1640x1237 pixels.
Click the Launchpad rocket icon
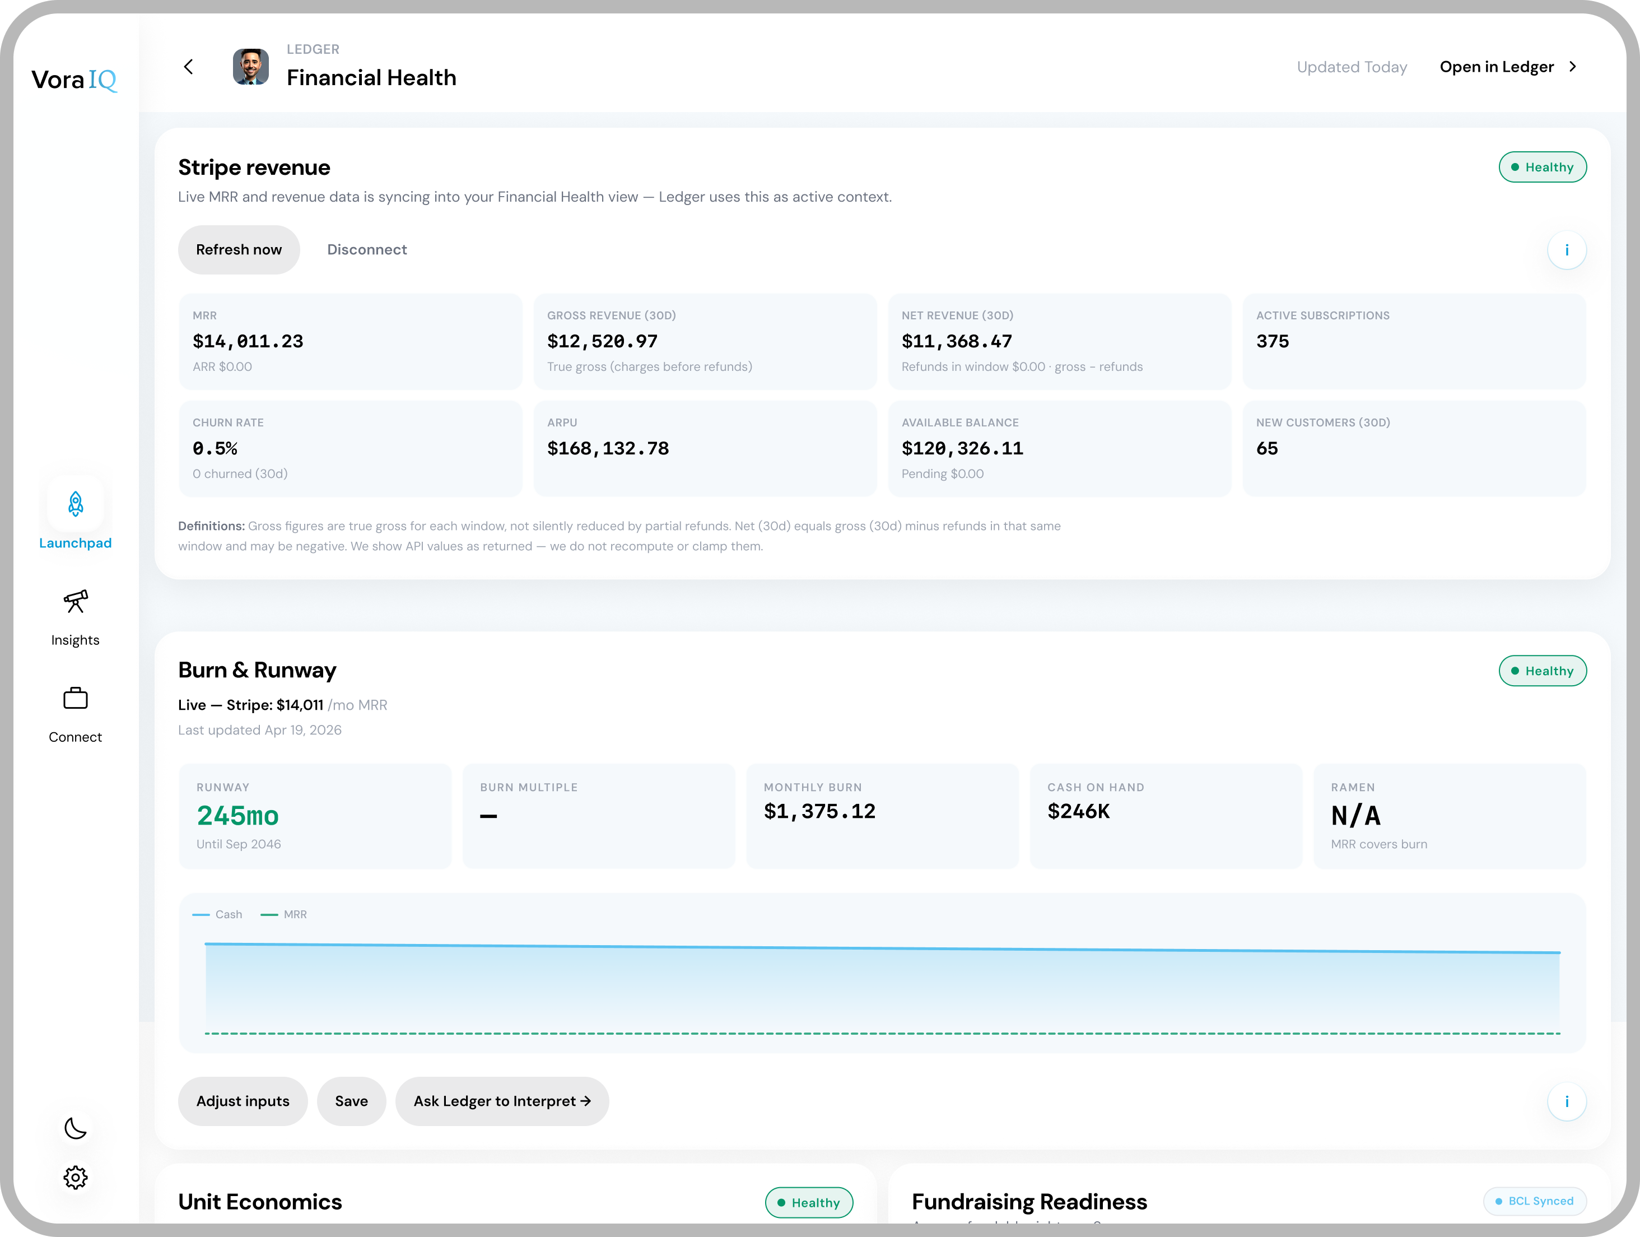tap(76, 504)
